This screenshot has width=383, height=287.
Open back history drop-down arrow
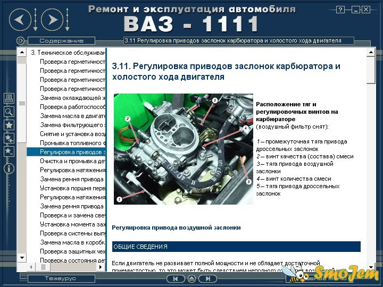[36, 20]
